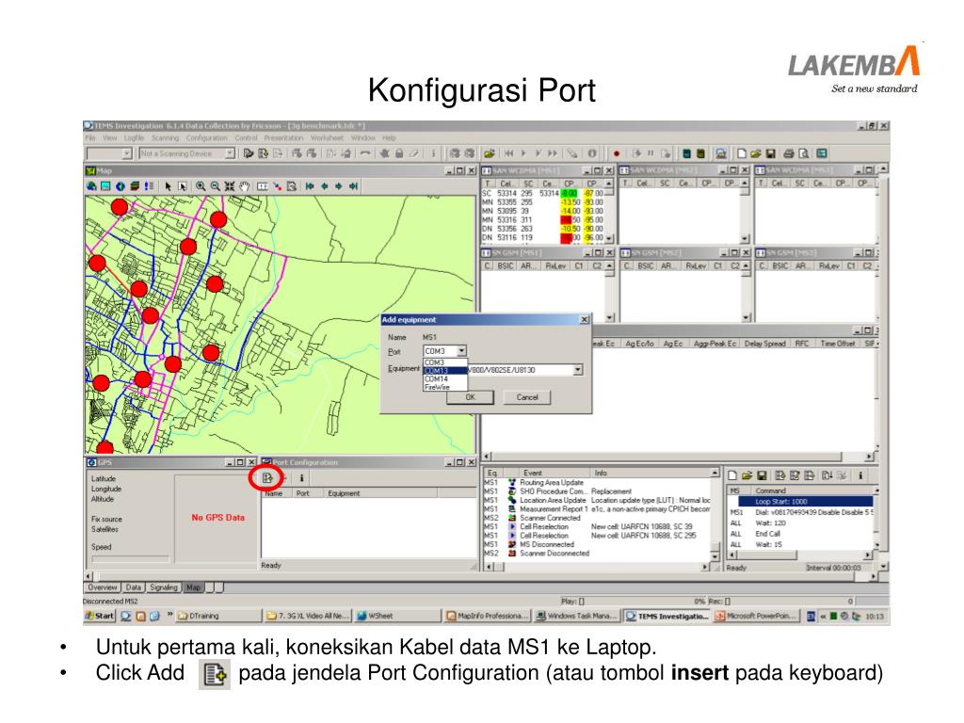Screen dimensions: 964x723
Task: Click the Port column header in Port Configuration
Action: (309, 493)
